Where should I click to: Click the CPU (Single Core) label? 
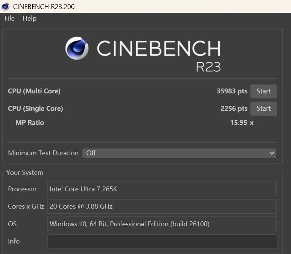35,108
